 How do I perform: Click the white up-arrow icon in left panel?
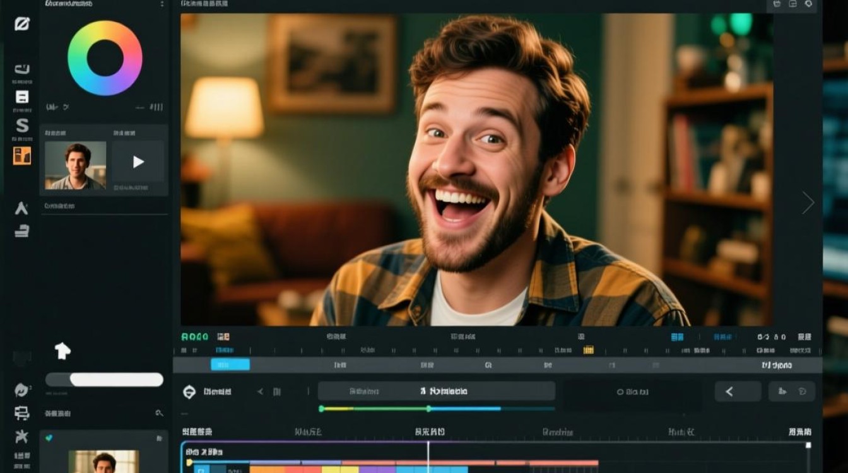(62, 351)
